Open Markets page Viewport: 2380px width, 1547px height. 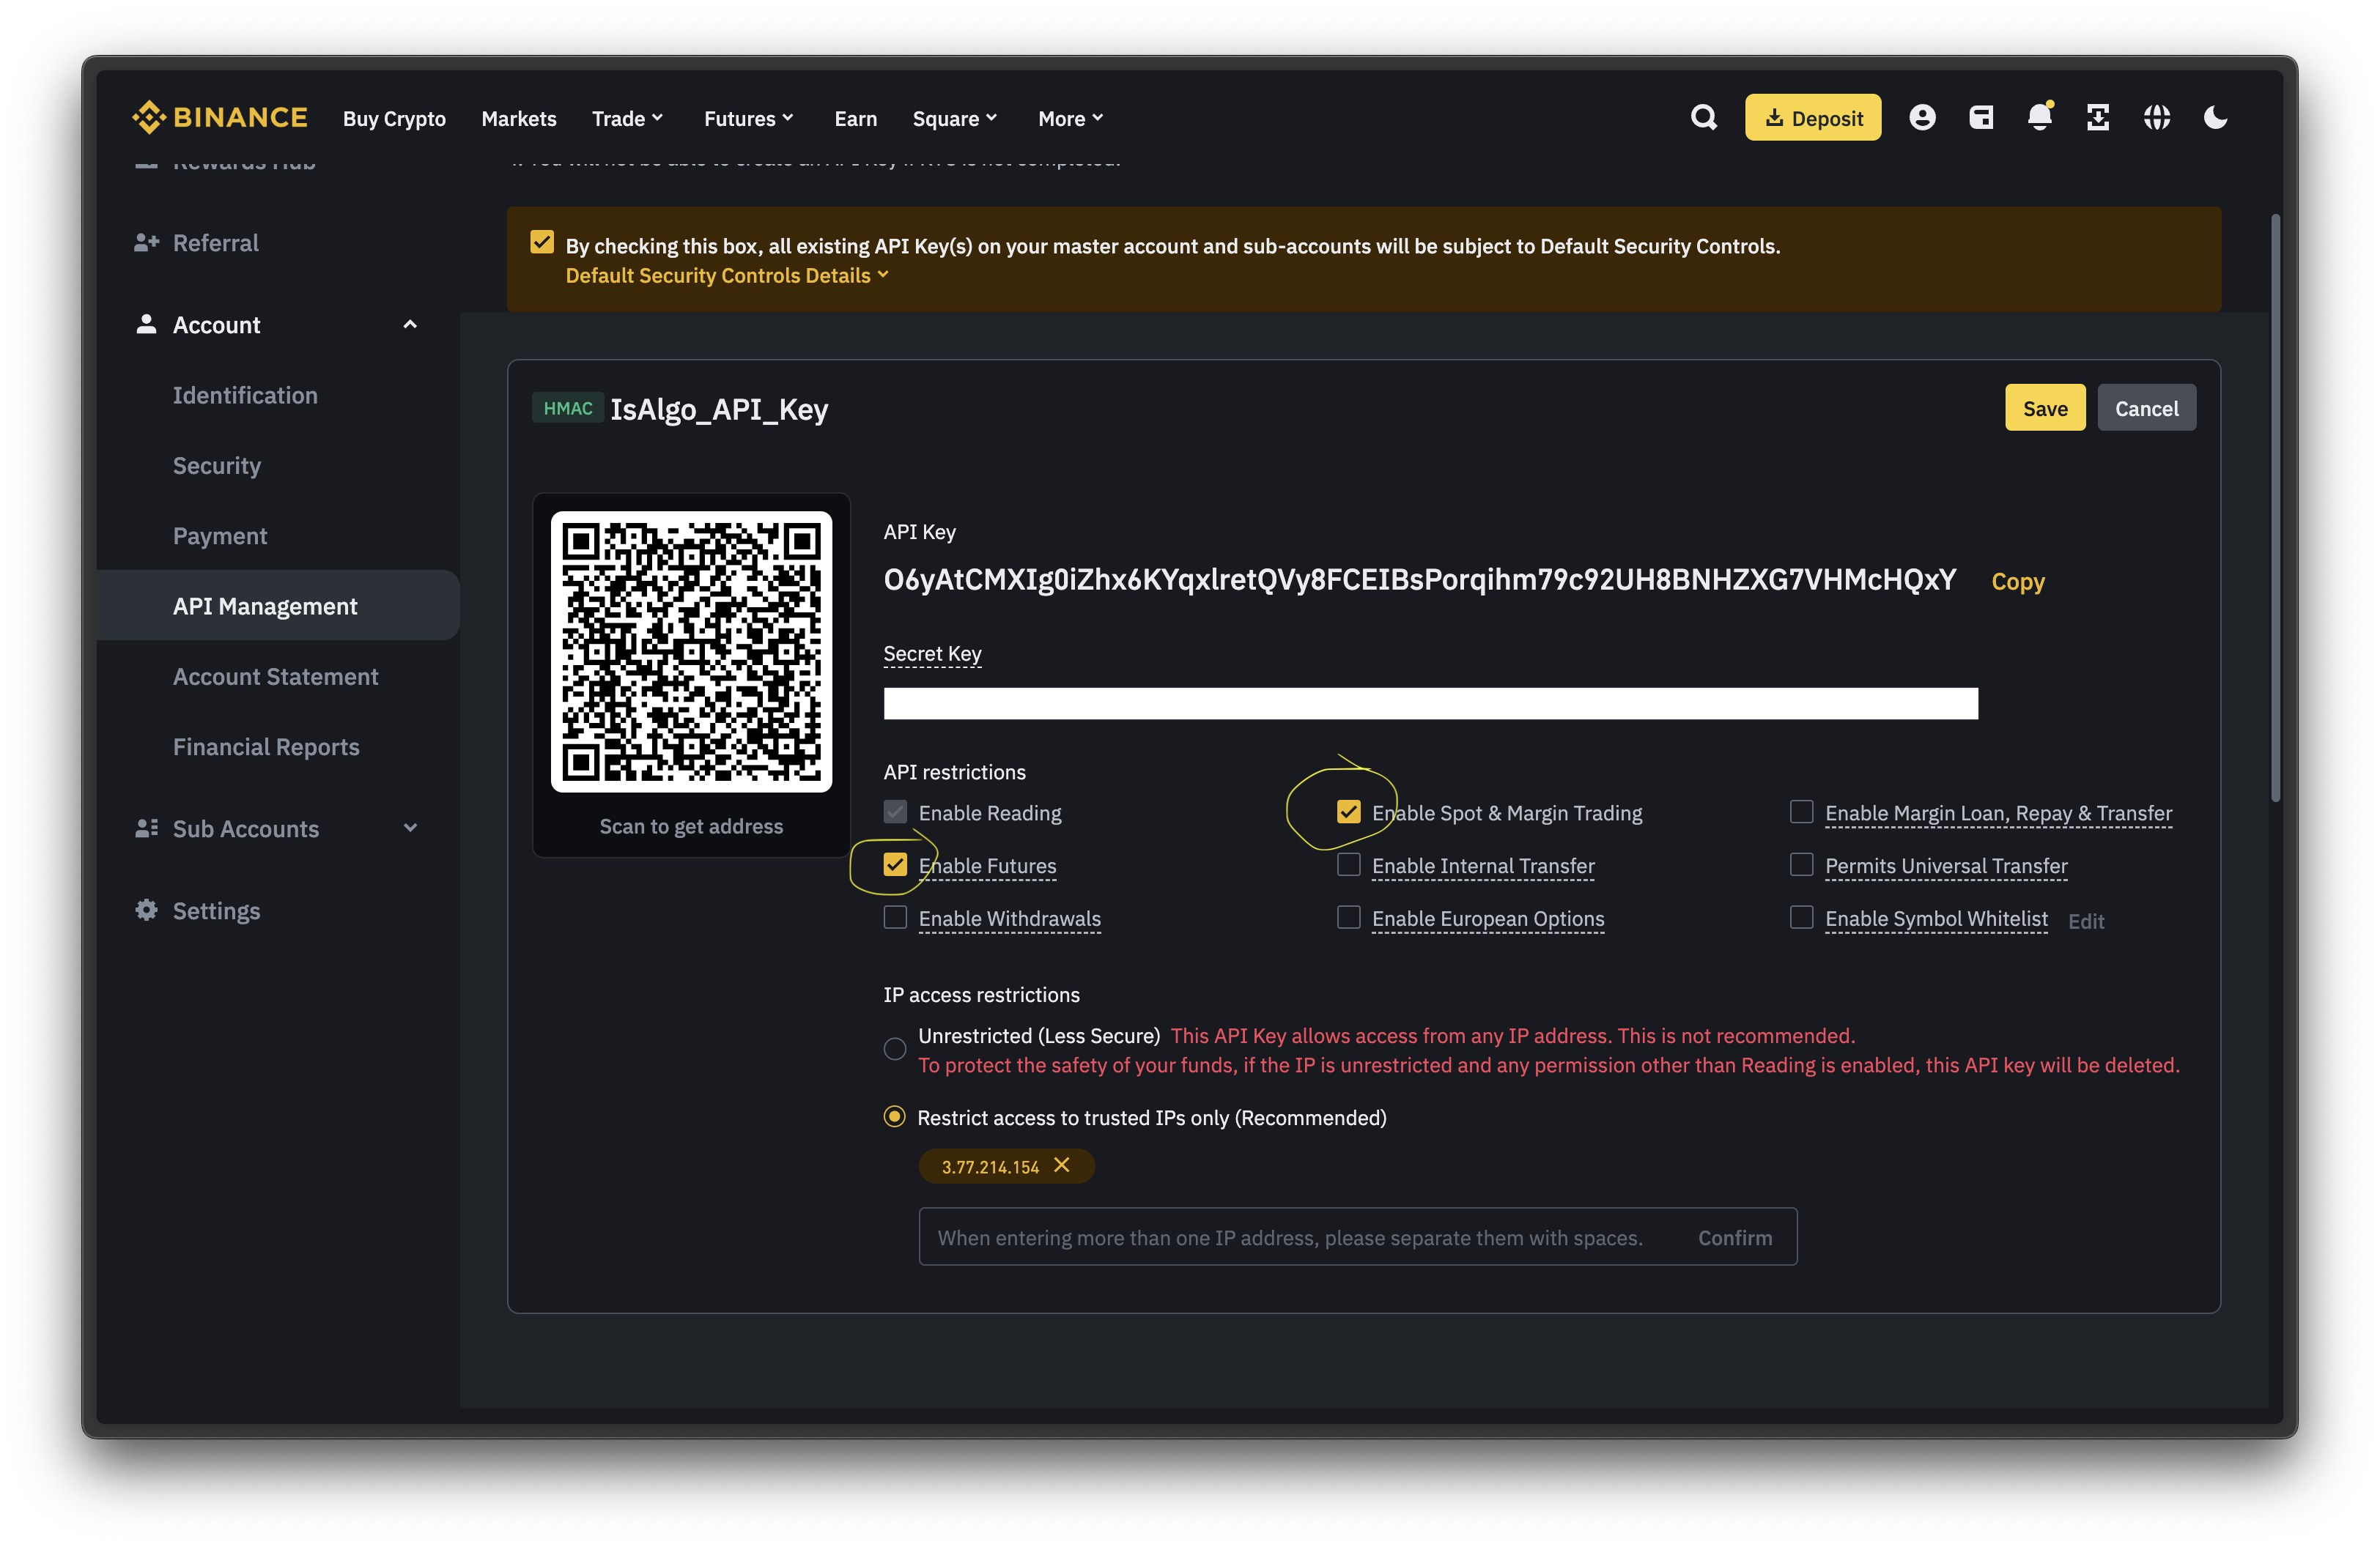[519, 118]
